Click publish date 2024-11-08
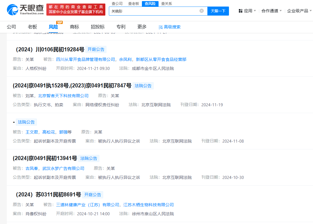 233,141
